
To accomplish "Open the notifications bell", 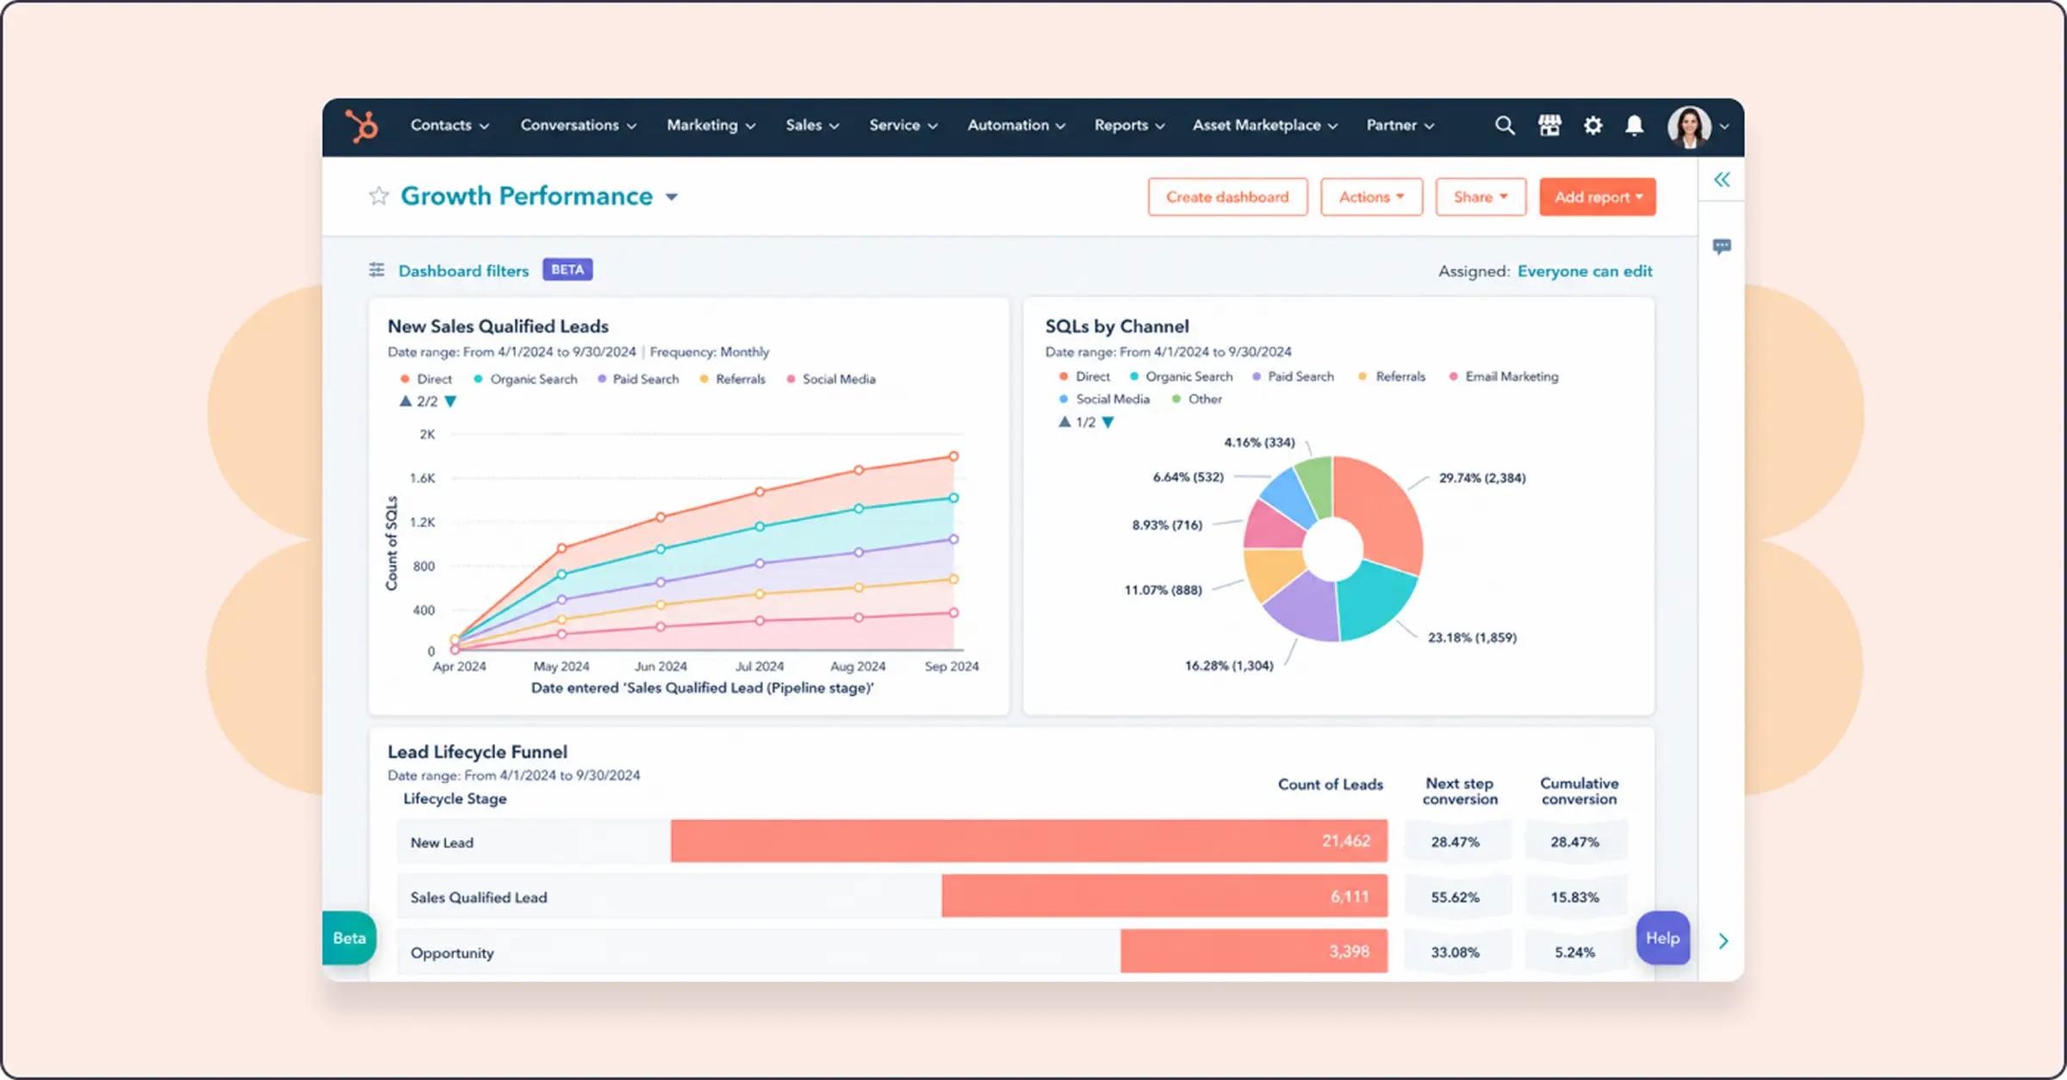I will [1634, 126].
